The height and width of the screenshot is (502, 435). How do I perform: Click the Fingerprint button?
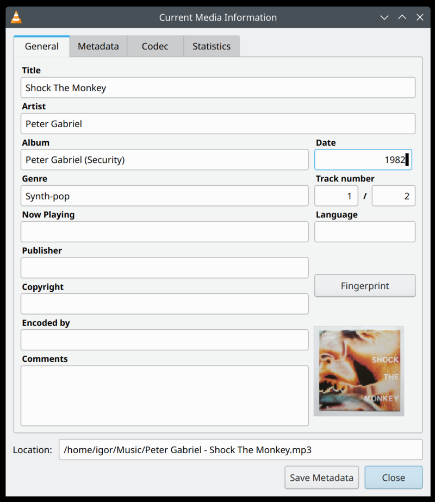coord(365,285)
